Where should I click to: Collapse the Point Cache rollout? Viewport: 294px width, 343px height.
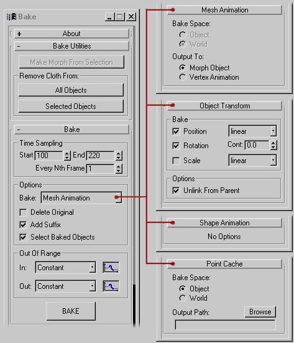click(x=224, y=264)
